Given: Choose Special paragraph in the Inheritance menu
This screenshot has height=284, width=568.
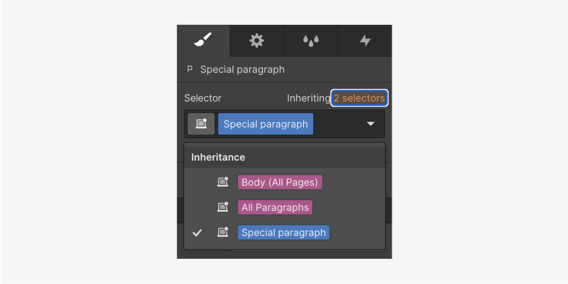Looking at the screenshot, I should coord(283,232).
